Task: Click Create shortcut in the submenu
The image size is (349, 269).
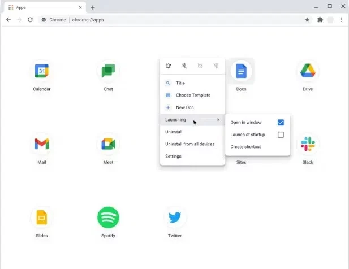Action: click(245, 147)
